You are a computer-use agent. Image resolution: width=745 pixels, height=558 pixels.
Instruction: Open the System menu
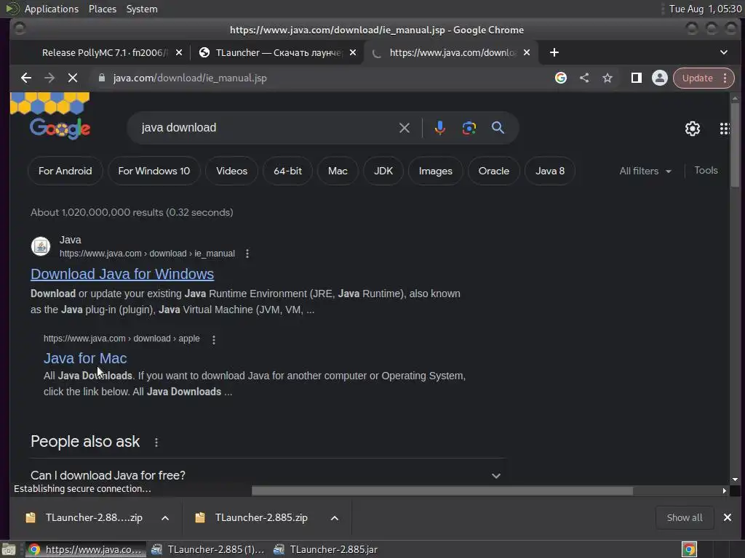click(x=142, y=9)
